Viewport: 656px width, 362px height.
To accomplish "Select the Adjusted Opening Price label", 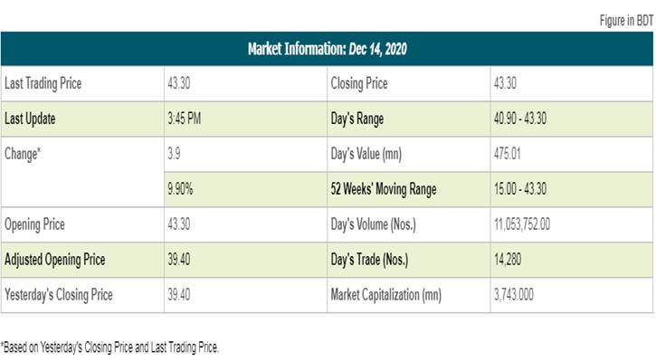I will point(54,260).
